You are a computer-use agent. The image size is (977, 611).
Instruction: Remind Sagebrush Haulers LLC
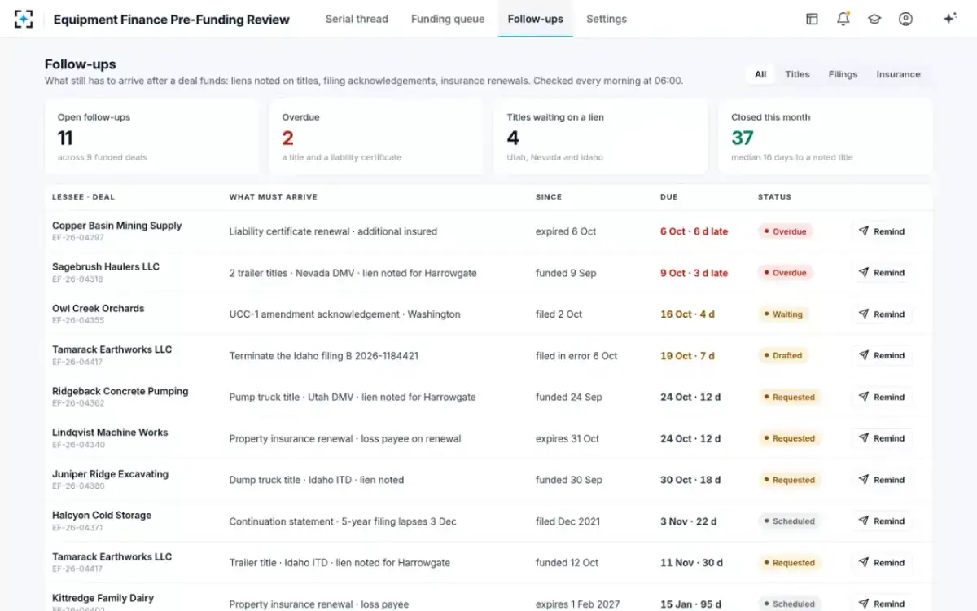point(882,273)
